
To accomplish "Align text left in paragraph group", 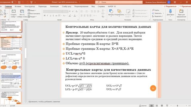I will click(x=81, y=15).
